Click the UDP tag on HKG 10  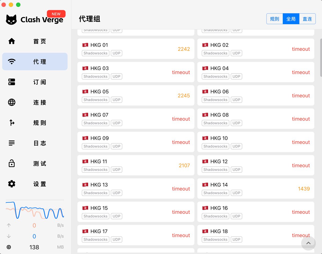(236, 146)
